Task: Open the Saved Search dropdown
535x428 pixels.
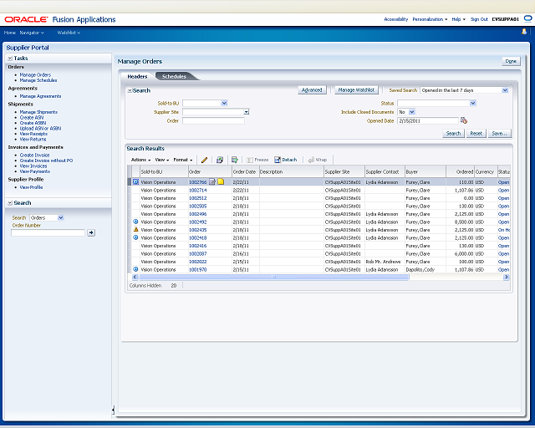Action: tap(505, 90)
